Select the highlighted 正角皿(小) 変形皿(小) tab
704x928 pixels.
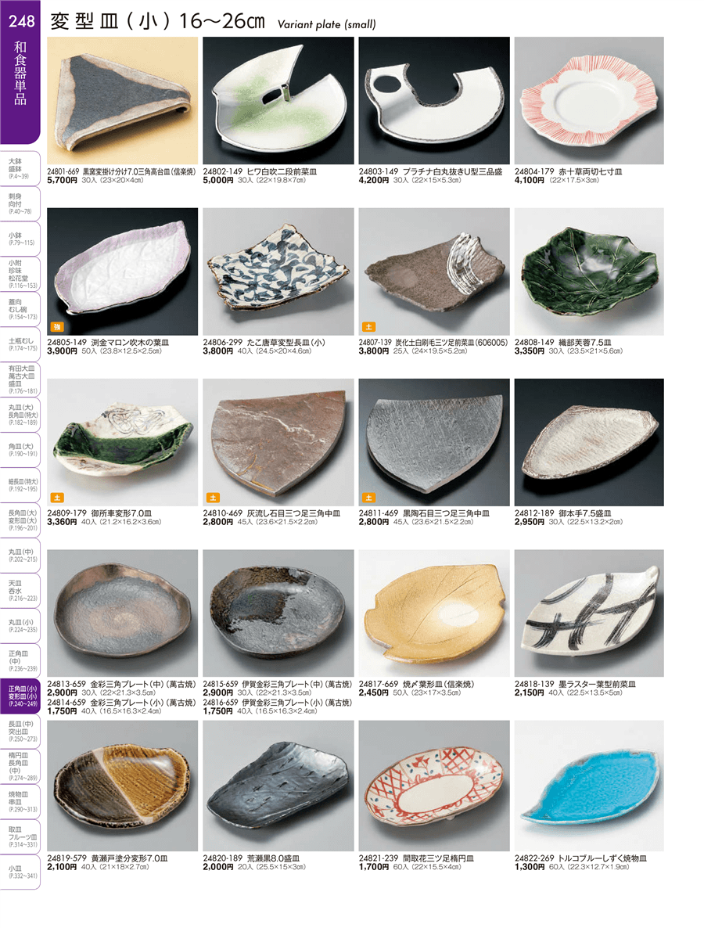20,696
